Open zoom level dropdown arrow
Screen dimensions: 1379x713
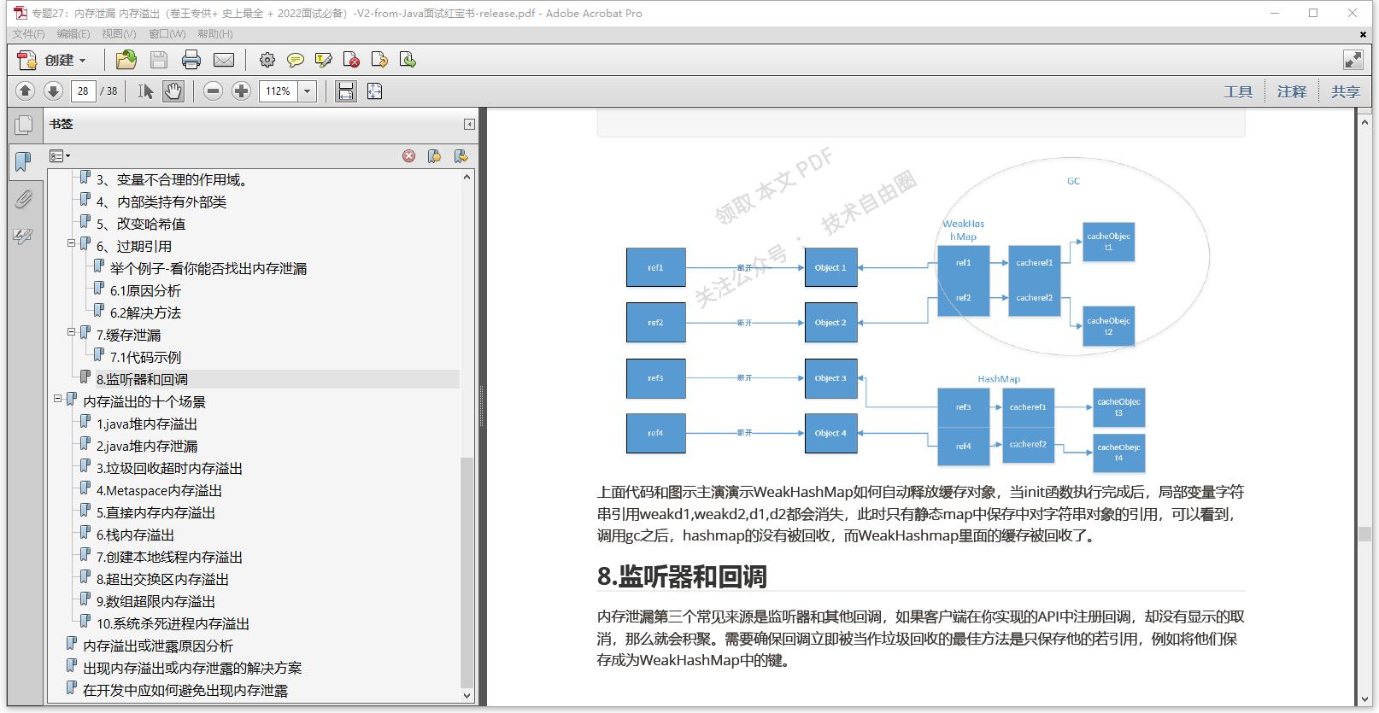(308, 91)
